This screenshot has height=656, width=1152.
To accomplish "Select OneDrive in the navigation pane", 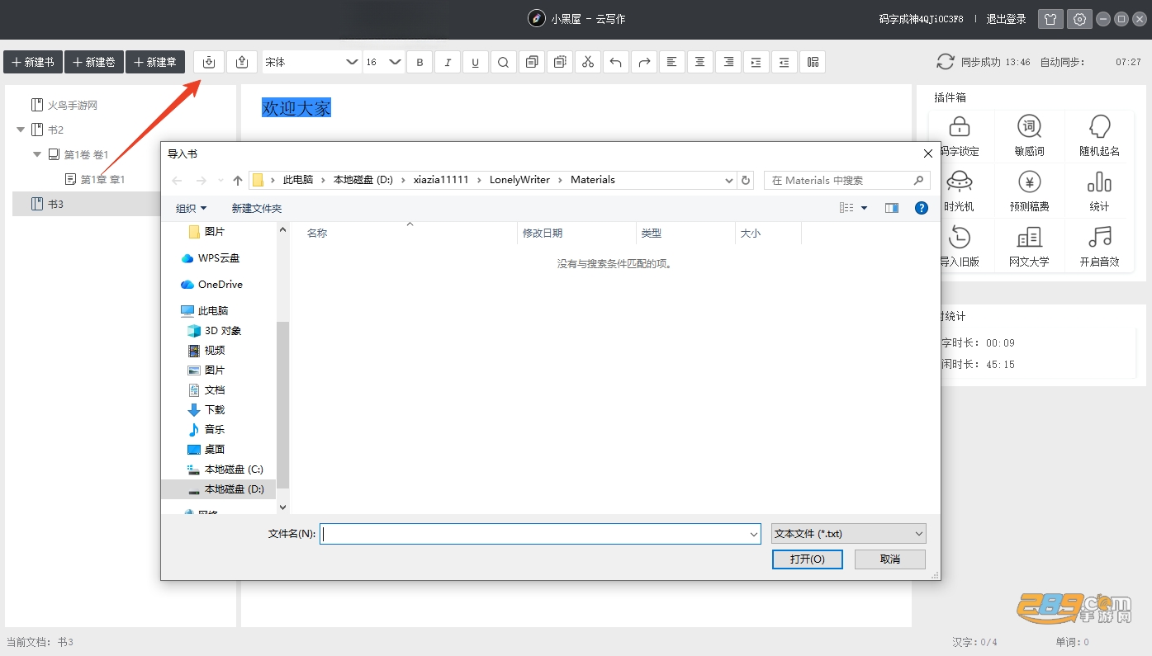I will tap(220, 284).
